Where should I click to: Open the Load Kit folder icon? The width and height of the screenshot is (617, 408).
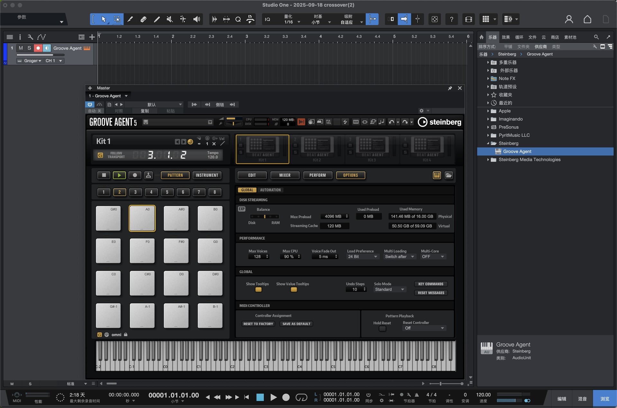(449, 175)
